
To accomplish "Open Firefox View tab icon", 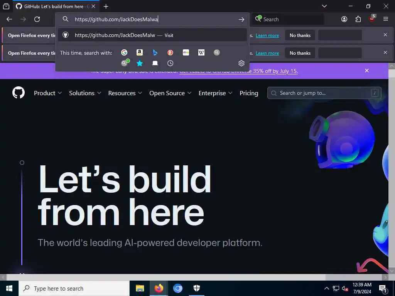I will 6,6.
